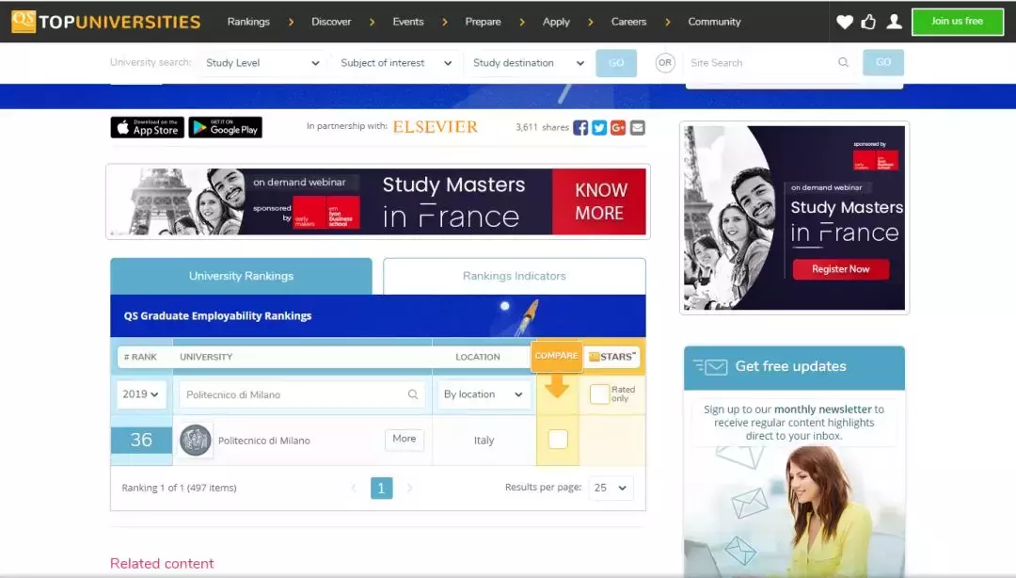Click the Study Masters in France banner
The width and height of the screenshot is (1016, 578).
pos(378,201)
